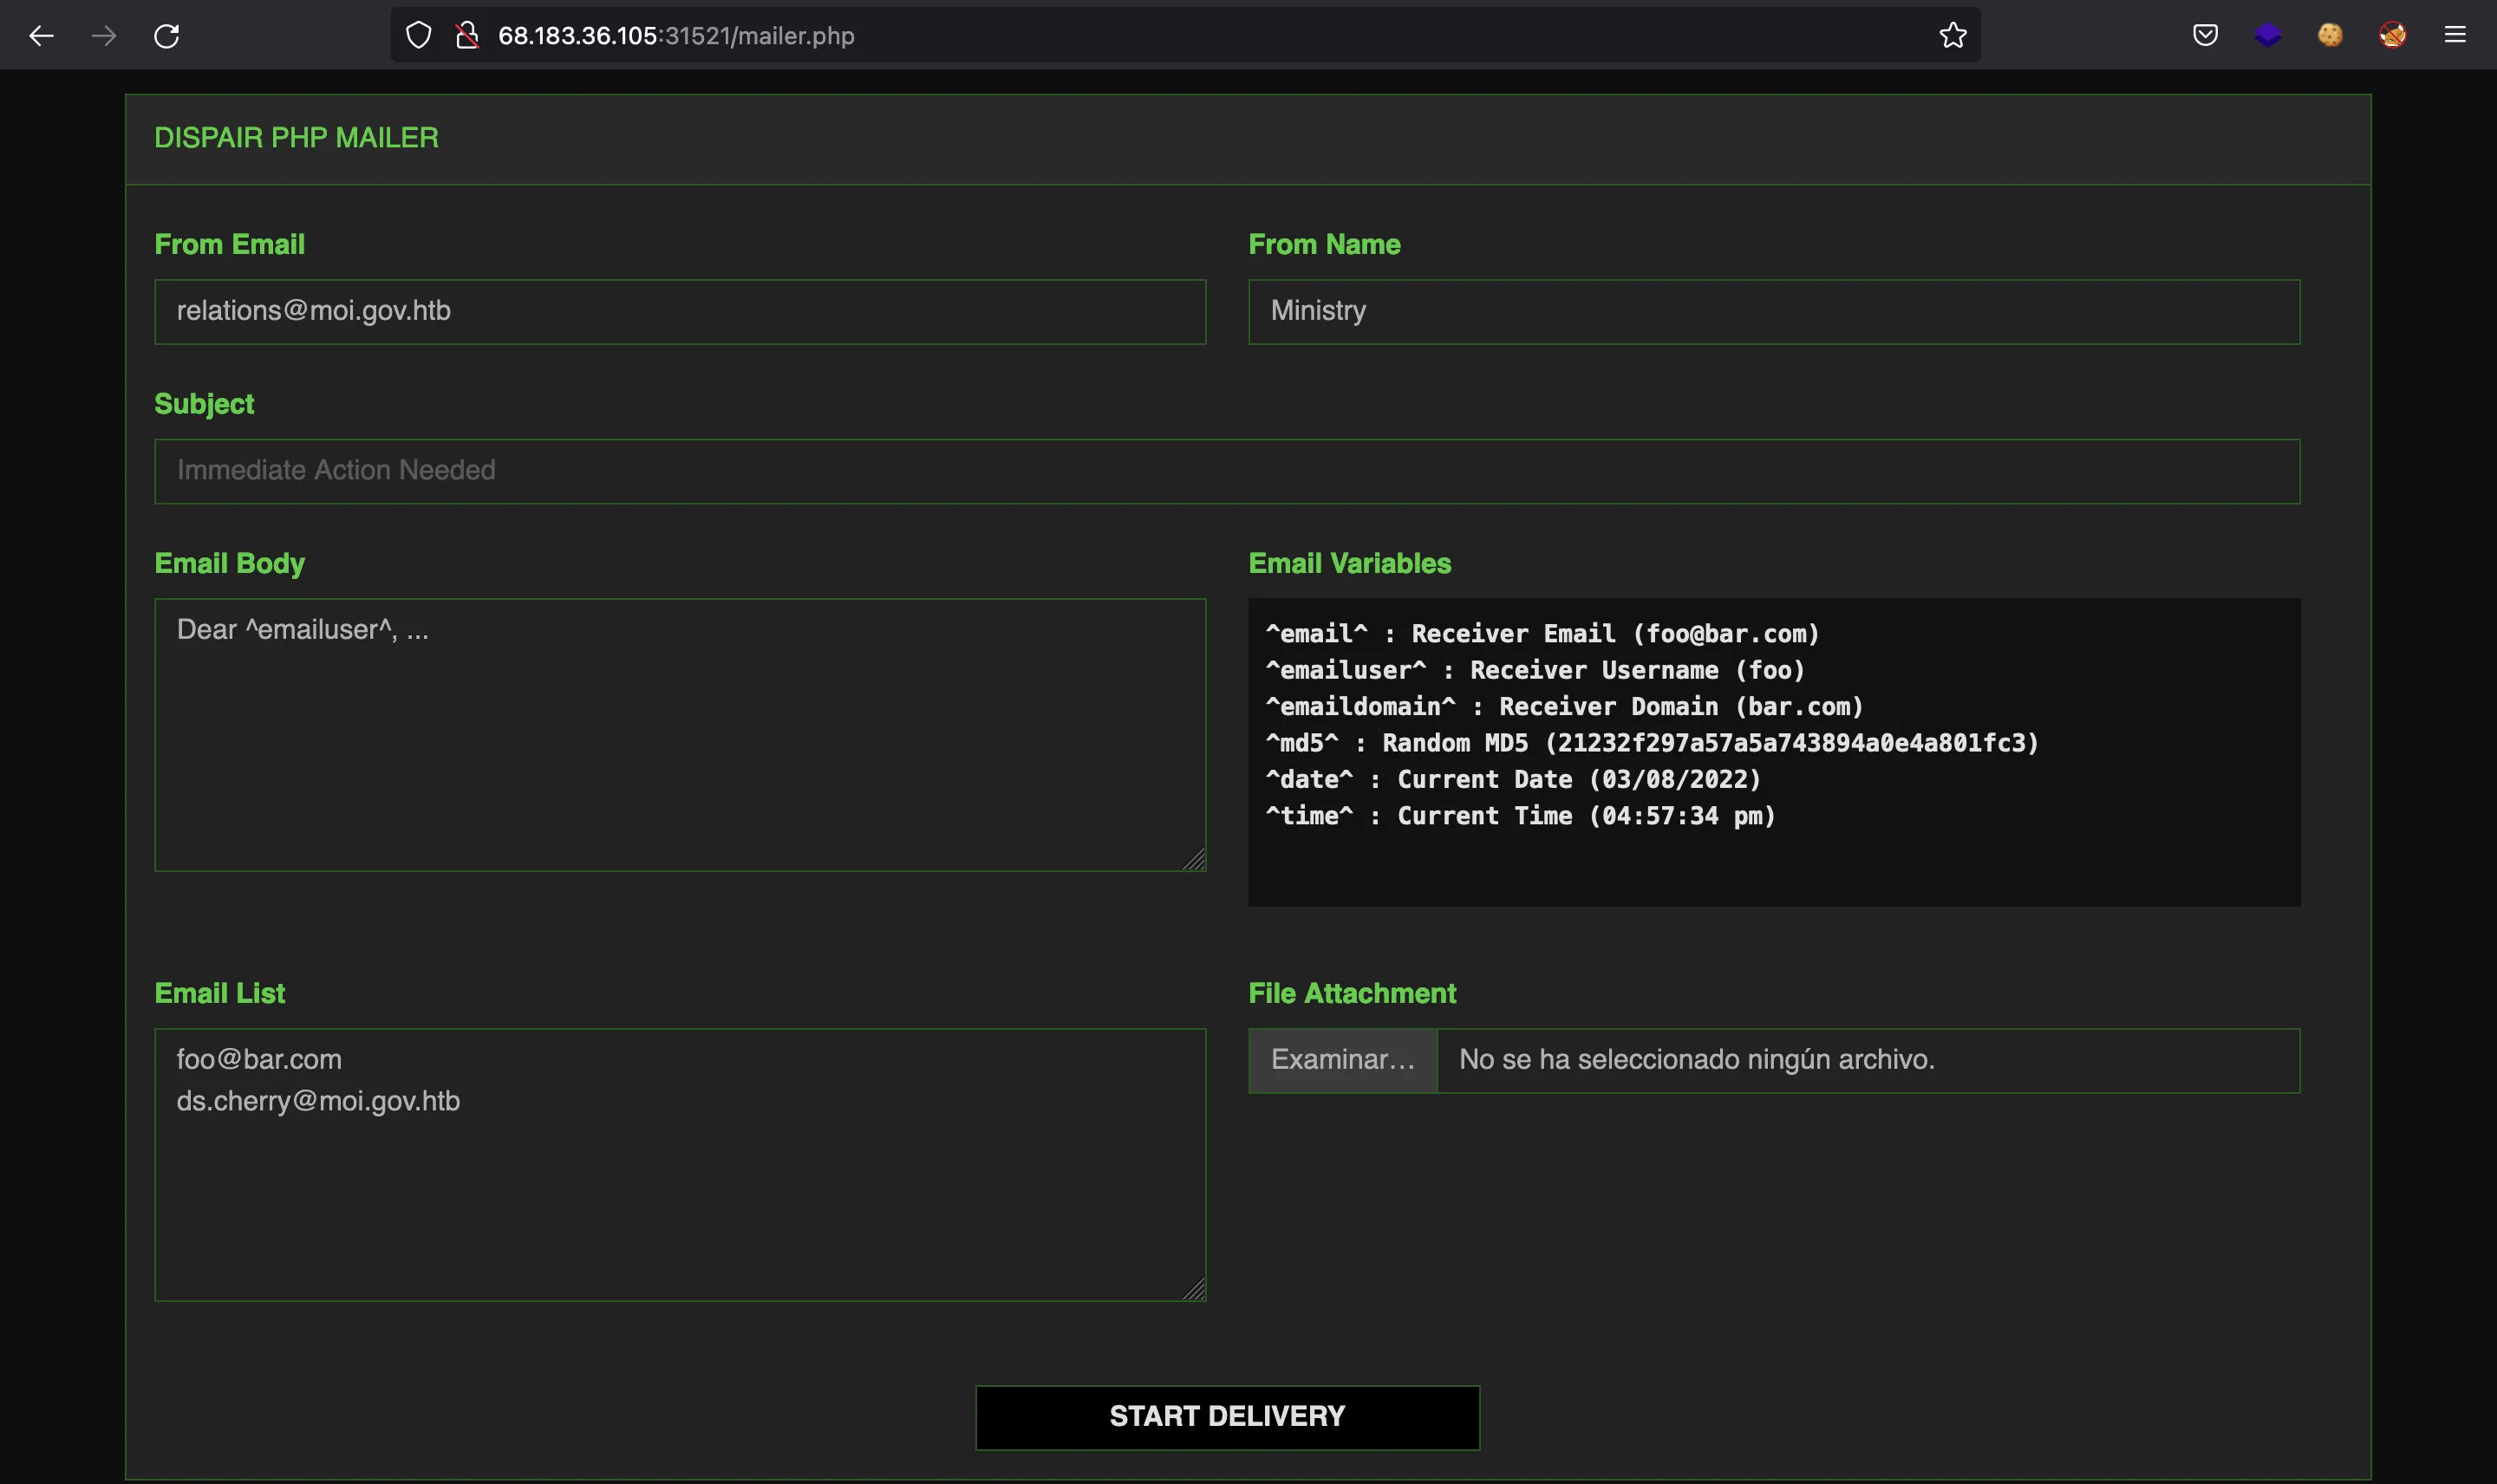Click the Email Body label

(229, 564)
